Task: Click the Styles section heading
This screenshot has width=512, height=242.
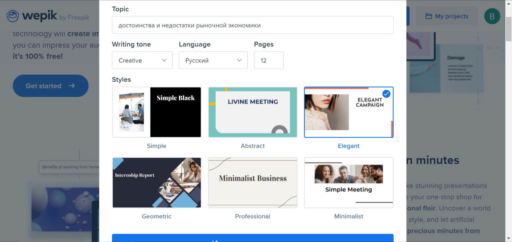Action: tap(121, 79)
